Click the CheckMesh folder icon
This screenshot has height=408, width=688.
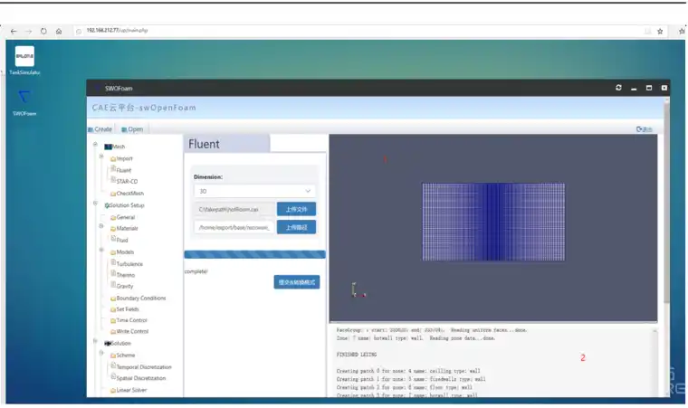(113, 194)
